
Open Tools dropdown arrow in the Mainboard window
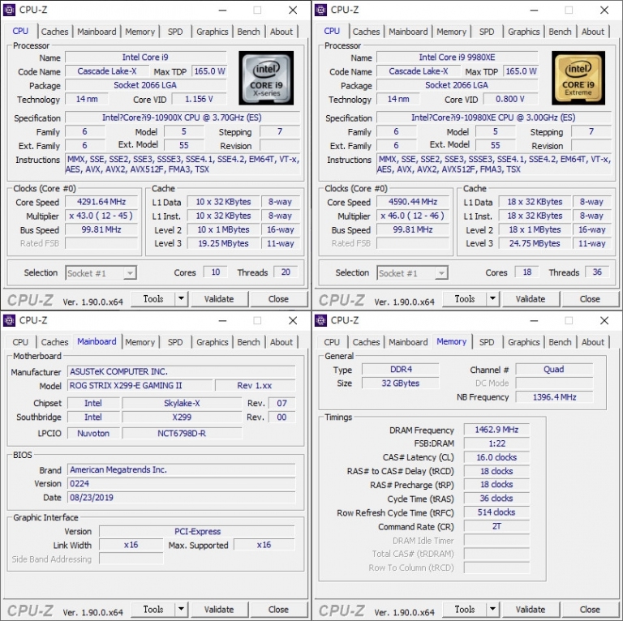click(x=181, y=609)
